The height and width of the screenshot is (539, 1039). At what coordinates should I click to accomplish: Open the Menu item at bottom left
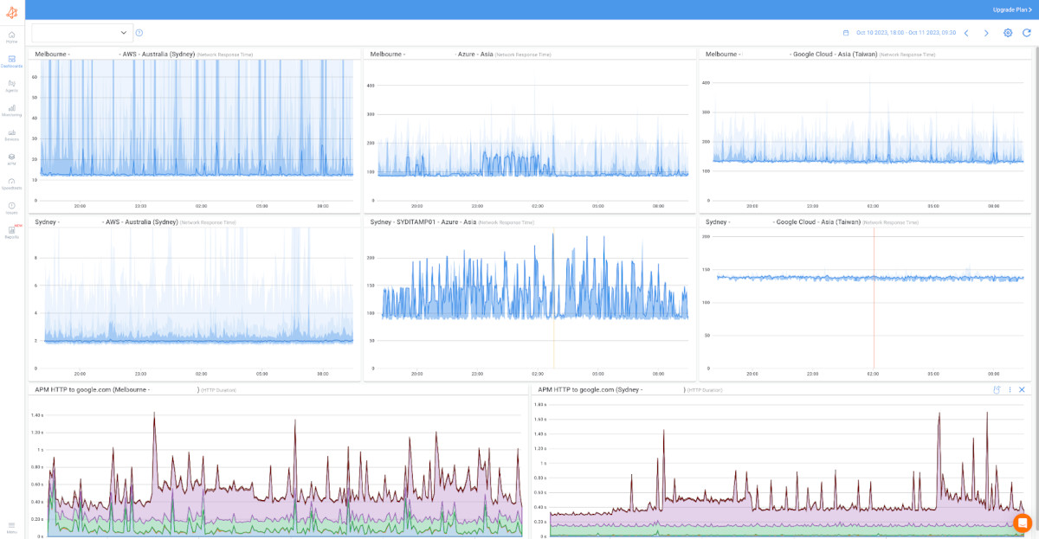pyautogui.click(x=11, y=528)
